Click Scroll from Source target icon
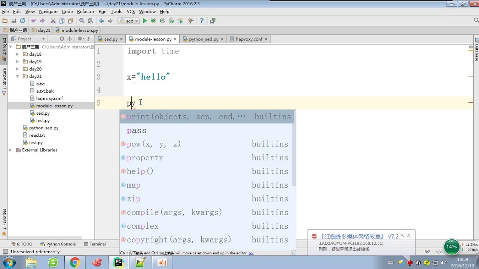Viewport: 479px width, 269px height. (x=62, y=39)
